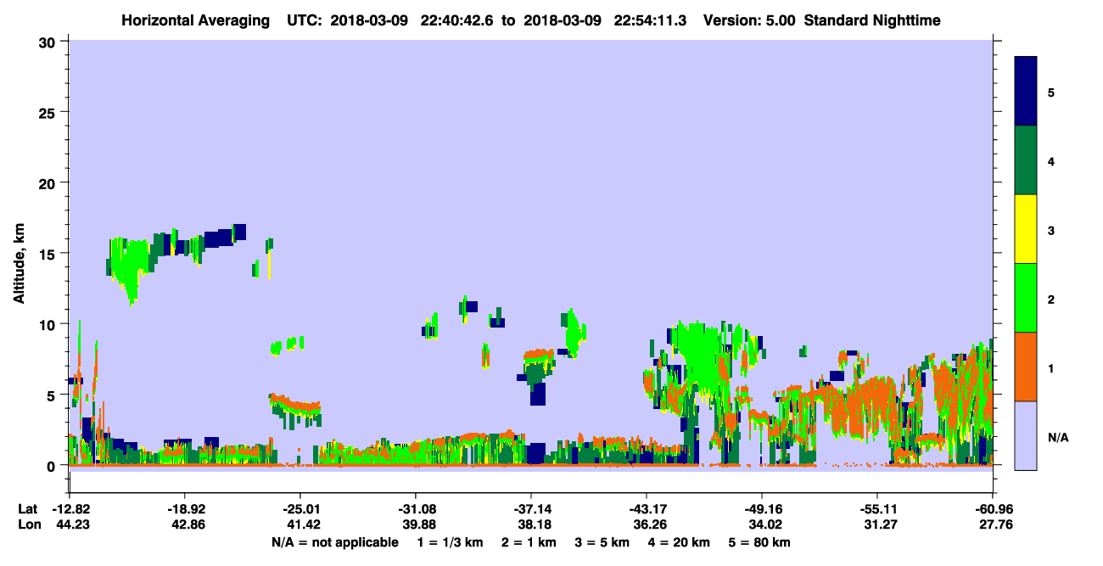Click the lavender N/A legend swatch

[1026, 435]
